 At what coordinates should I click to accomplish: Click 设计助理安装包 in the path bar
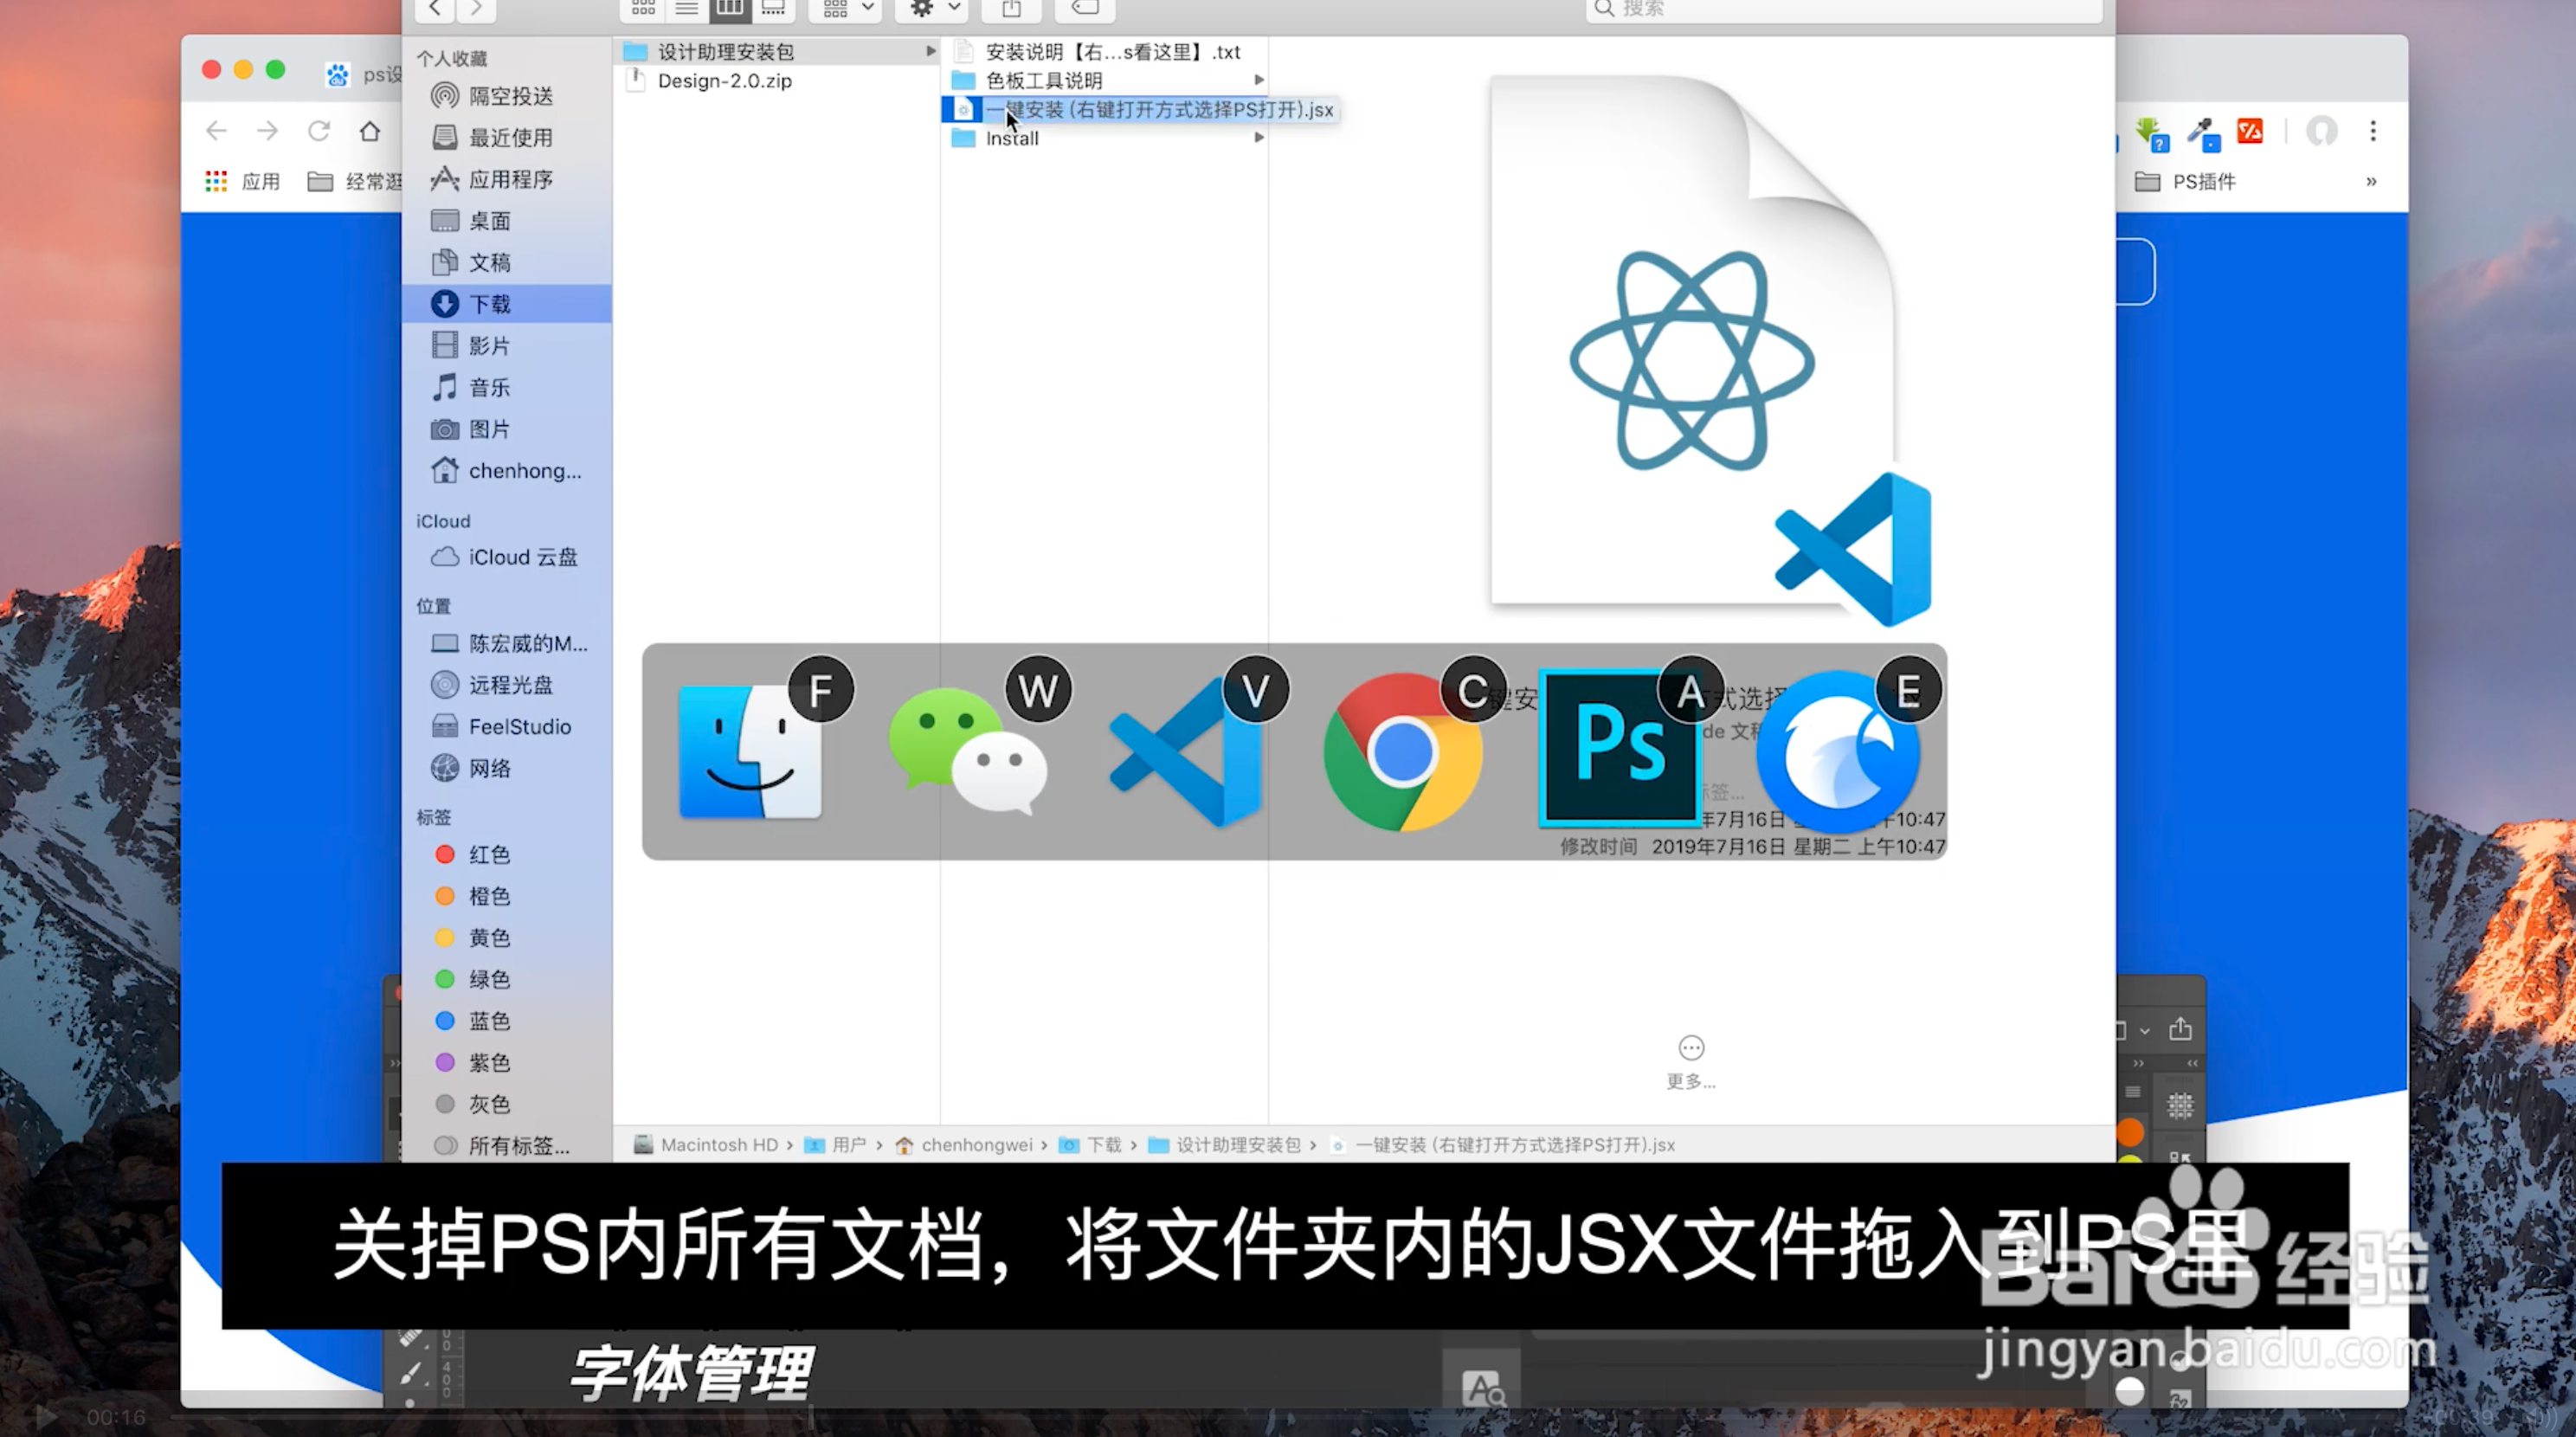point(1225,1145)
